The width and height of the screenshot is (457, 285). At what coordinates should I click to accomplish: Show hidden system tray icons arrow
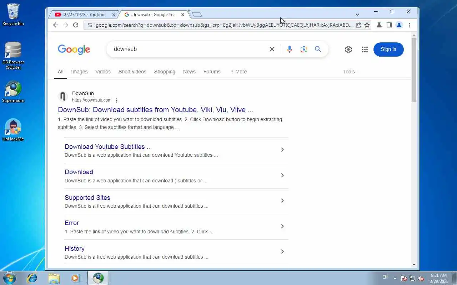pyautogui.click(x=395, y=278)
